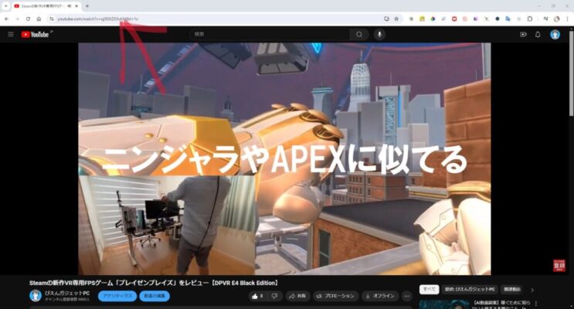574x309 pixels.
Task: Open the YouTube account avatar menu
Action: tap(555, 35)
